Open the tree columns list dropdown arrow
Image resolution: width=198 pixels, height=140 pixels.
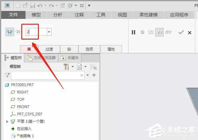tap(86, 67)
